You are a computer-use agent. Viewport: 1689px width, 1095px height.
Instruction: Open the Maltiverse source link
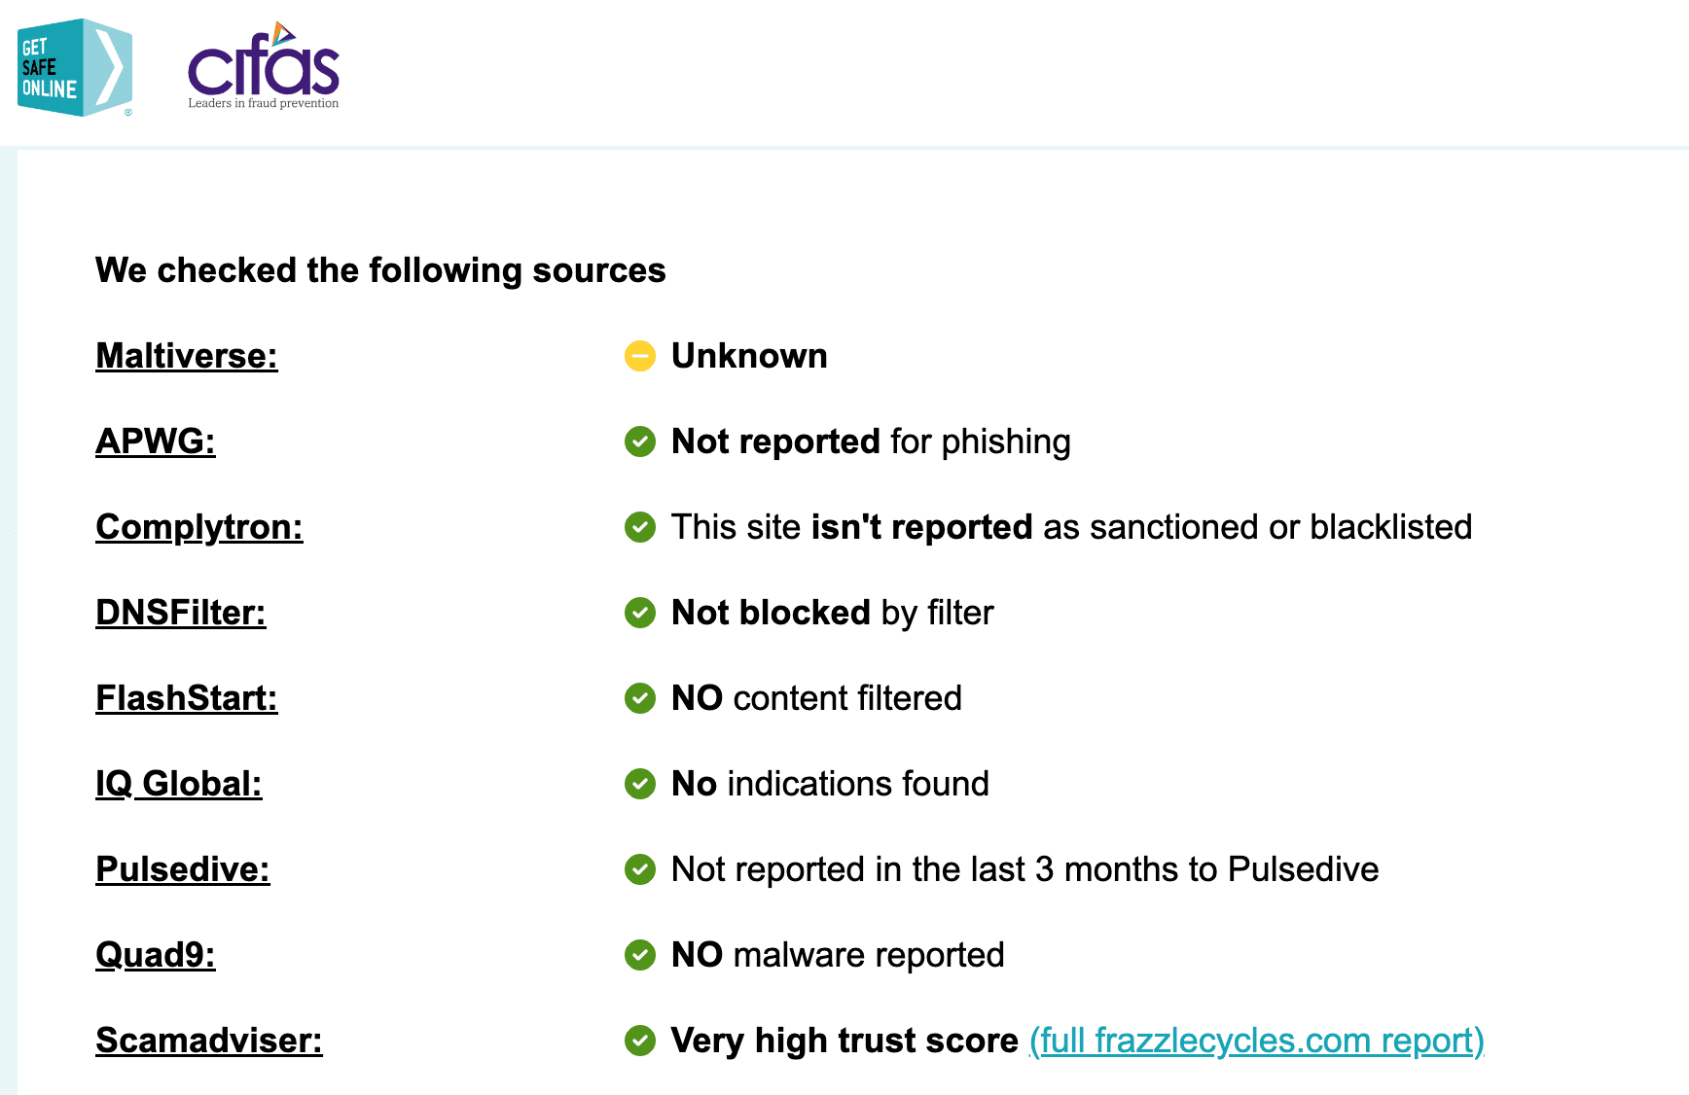coord(186,356)
